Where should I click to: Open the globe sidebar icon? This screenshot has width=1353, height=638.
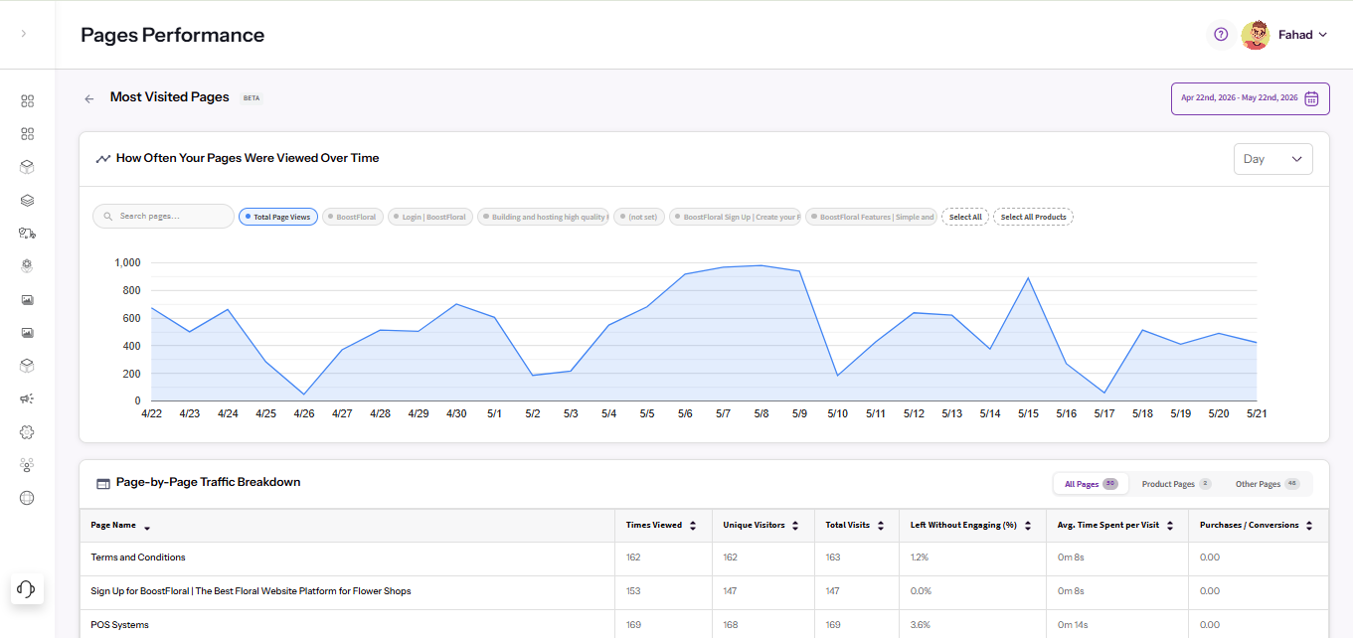coord(27,498)
